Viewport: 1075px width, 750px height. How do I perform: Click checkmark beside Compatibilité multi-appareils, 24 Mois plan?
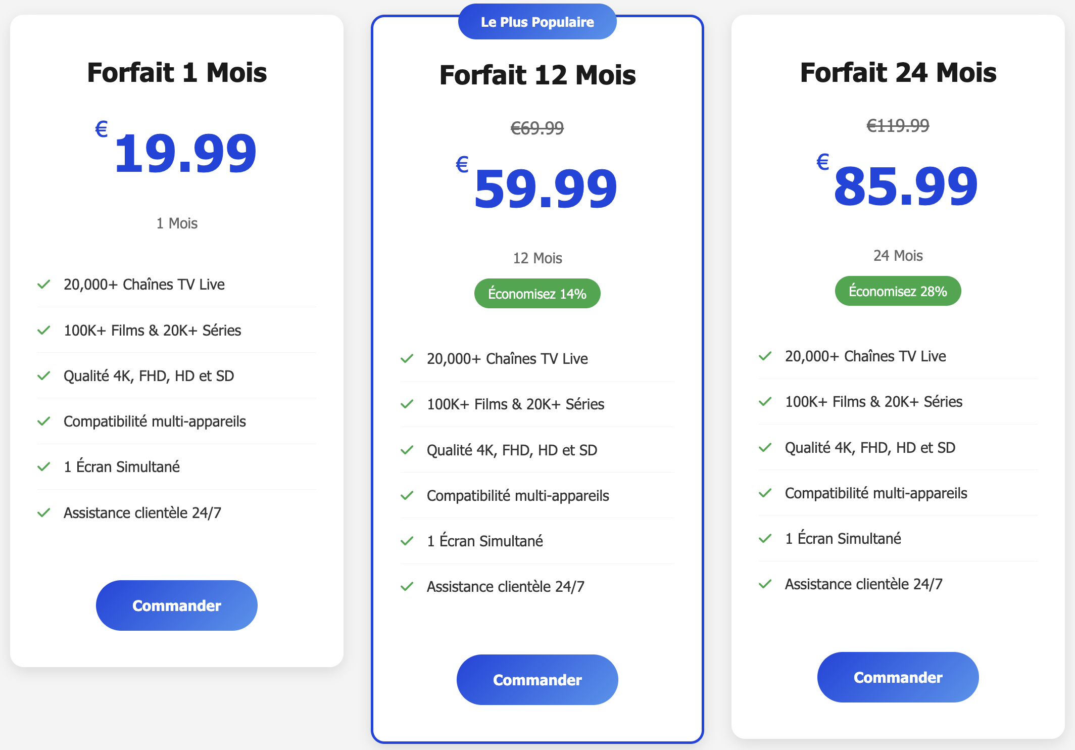(x=765, y=493)
